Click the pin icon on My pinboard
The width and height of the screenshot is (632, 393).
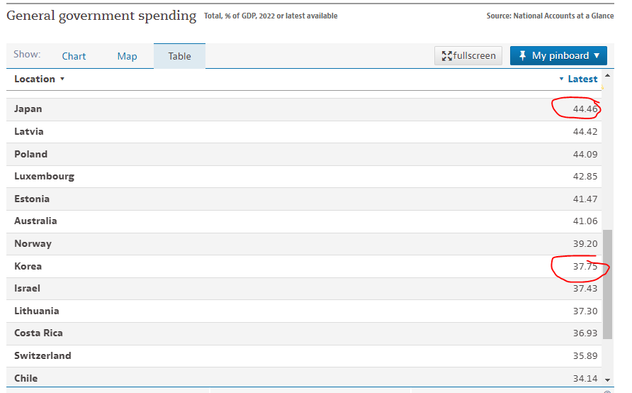[522, 55]
